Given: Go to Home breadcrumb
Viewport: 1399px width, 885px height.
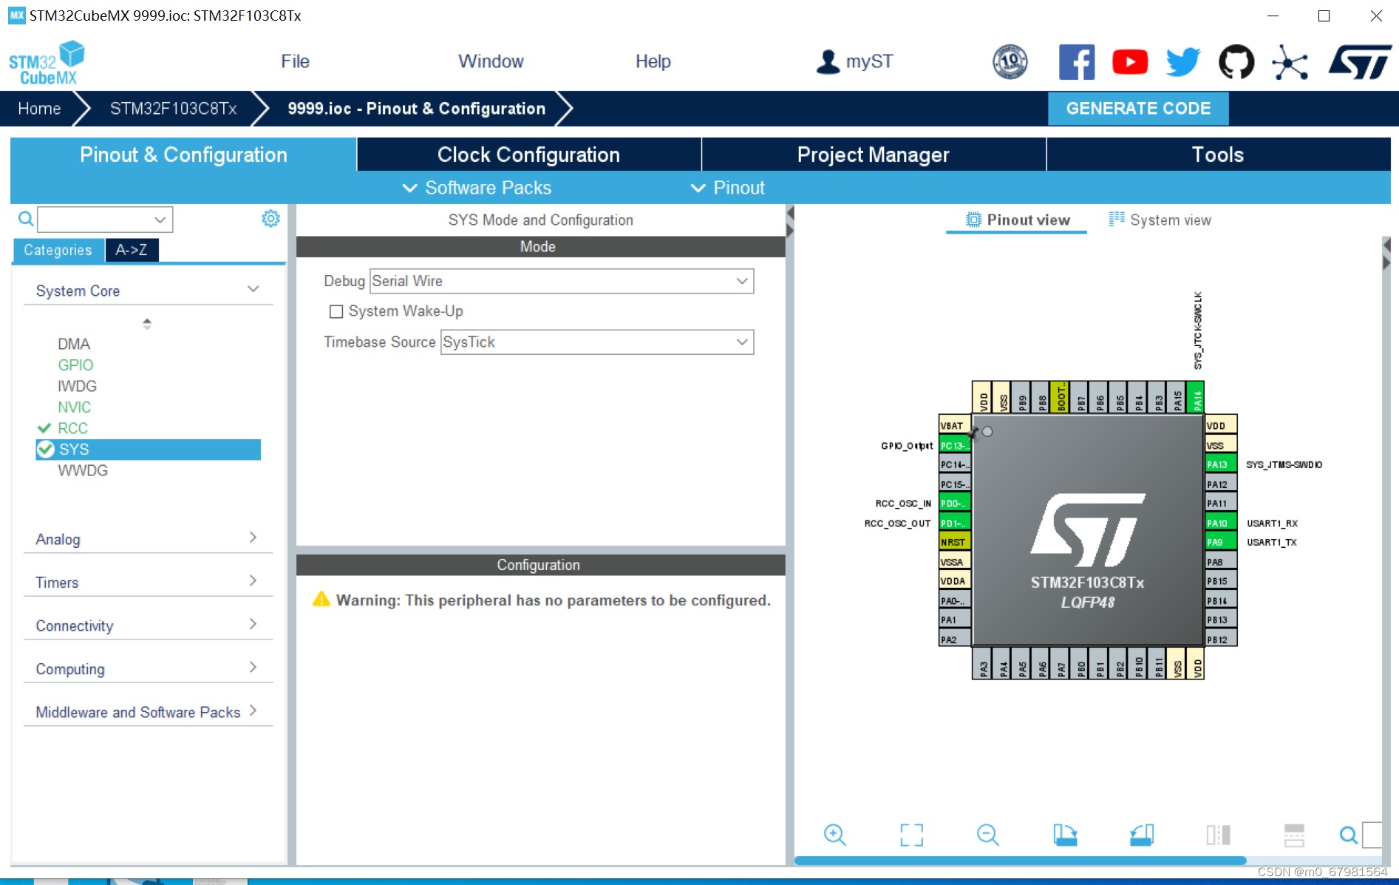Looking at the screenshot, I should pos(39,109).
